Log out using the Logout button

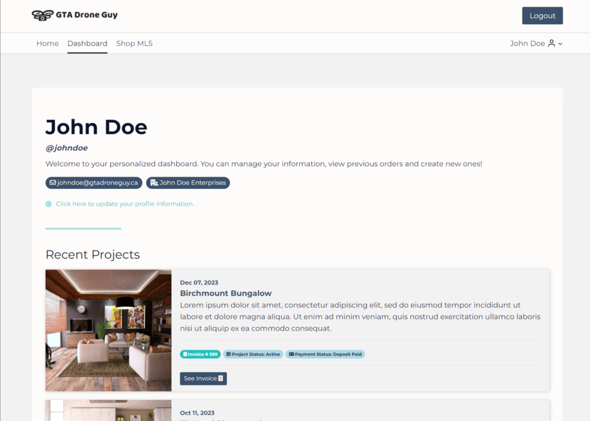click(542, 16)
